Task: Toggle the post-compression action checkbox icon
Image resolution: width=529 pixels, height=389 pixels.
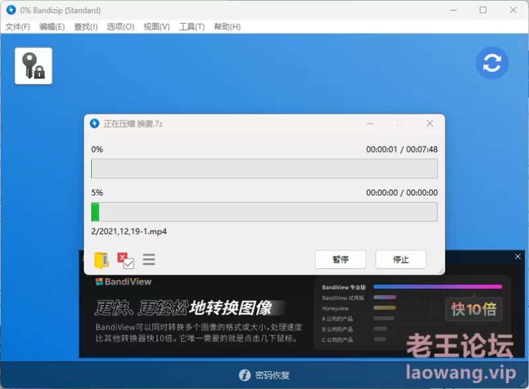Action: 126,260
